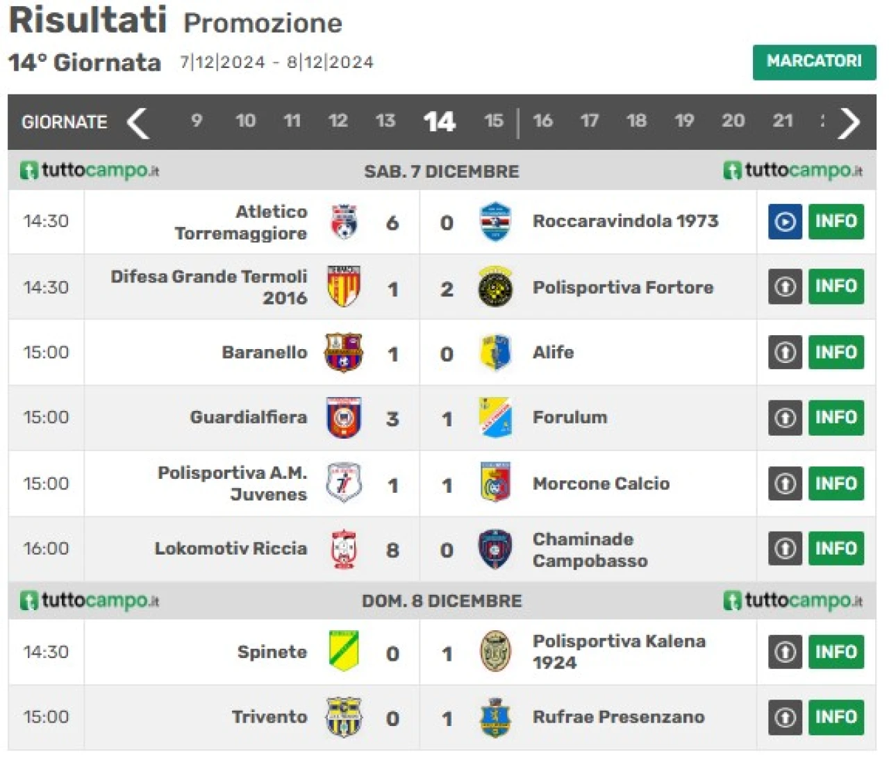
Task: Open INFO for the Spinete vs Polisportiva Kalena match
Action: pyautogui.click(x=836, y=652)
